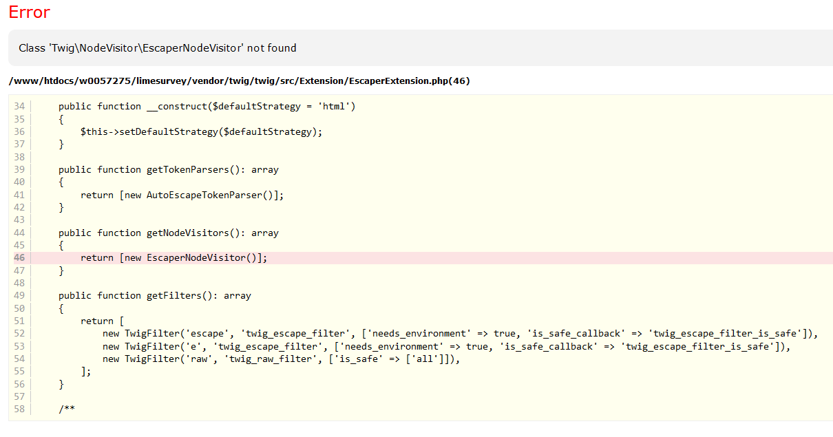Click line number 52 in the gutter
This screenshot has height=437, width=833.
coord(19,334)
